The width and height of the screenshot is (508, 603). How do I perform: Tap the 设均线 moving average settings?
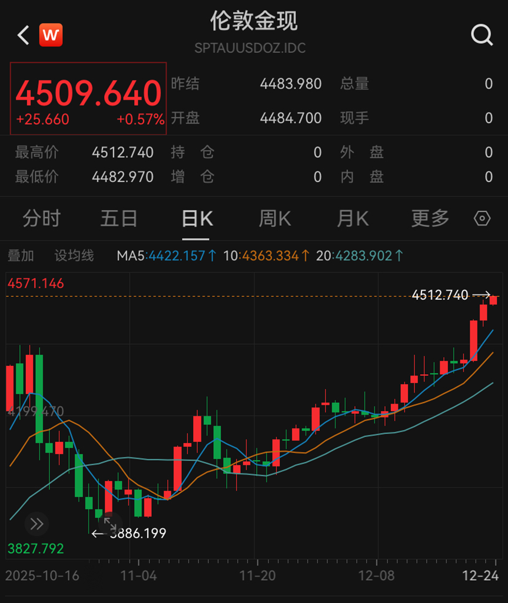pyautogui.click(x=74, y=256)
